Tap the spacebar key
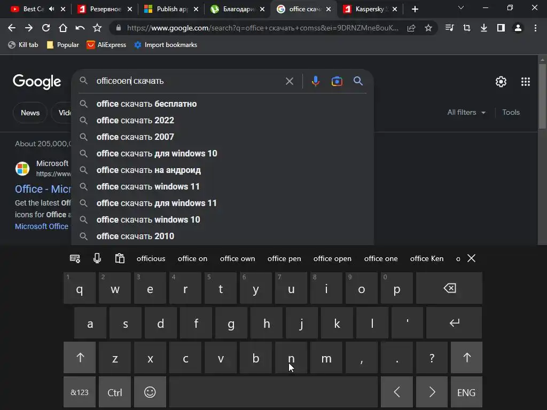This screenshot has width=547, height=410. (x=273, y=392)
